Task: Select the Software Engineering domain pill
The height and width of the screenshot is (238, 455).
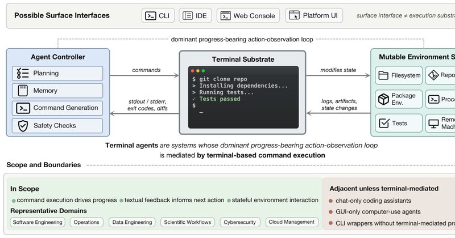Action: point(38,222)
